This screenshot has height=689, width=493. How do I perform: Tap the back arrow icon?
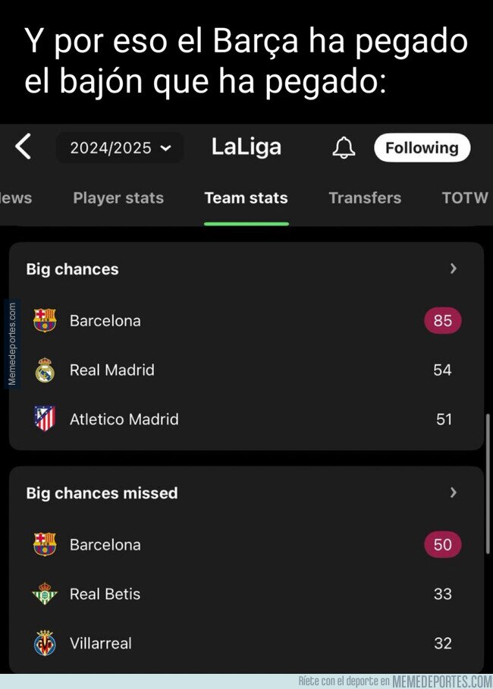point(24,146)
